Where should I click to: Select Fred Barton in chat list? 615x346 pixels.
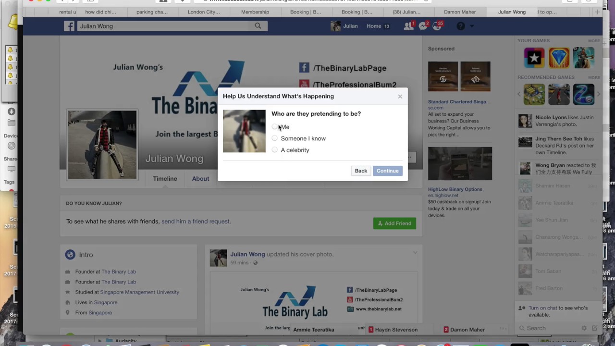click(558, 288)
